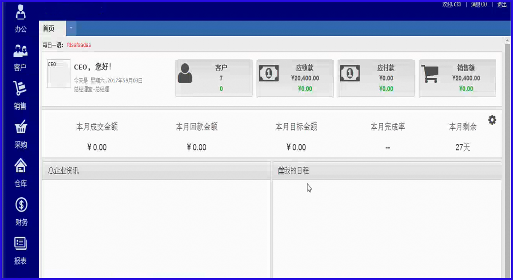This screenshot has width=513, height=280.
Task: Click the 我的日程 schedule panel header
Action: pyautogui.click(x=387, y=171)
